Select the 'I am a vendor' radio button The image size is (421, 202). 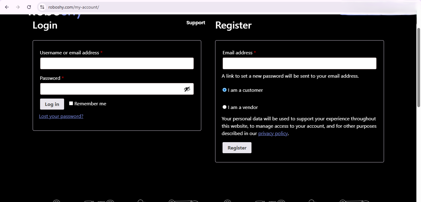click(x=224, y=107)
